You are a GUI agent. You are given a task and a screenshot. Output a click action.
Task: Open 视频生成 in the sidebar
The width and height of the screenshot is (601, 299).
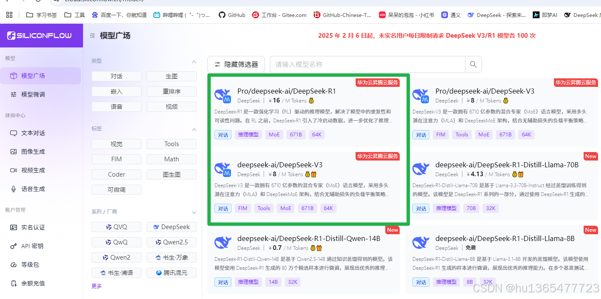click(x=40, y=170)
